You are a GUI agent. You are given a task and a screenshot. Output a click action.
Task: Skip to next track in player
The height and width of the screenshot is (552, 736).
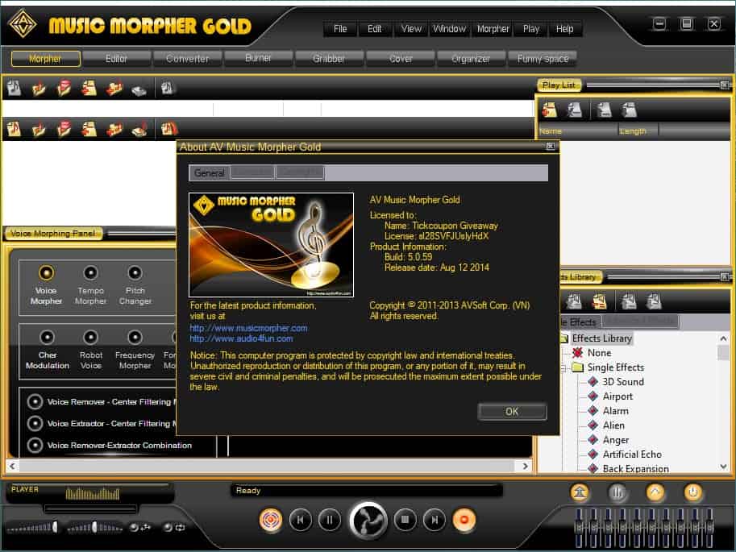pyautogui.click(x=435, y=520)
